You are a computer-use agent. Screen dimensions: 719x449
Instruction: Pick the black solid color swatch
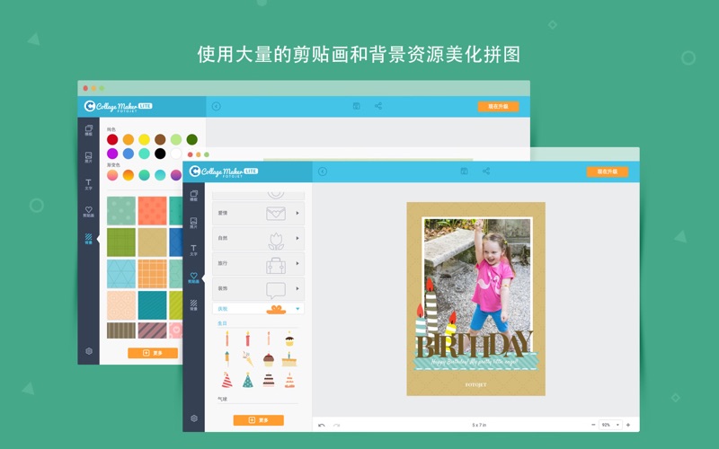tap(160, 154)
